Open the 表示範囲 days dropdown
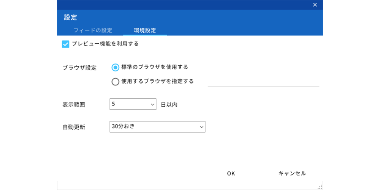The width and height of the screenshot is (380, 190). click(x=133, y=104)
